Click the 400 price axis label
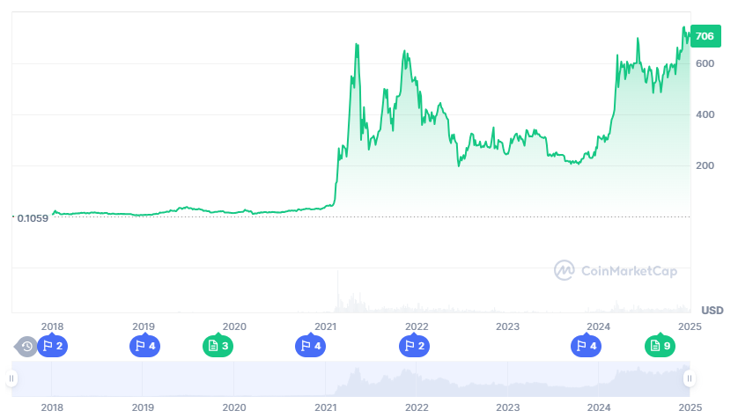738x418 pixels. 704,115
